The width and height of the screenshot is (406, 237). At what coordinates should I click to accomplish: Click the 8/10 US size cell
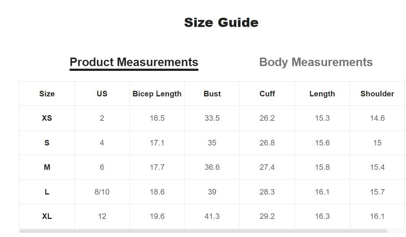[x=102, y=192]
